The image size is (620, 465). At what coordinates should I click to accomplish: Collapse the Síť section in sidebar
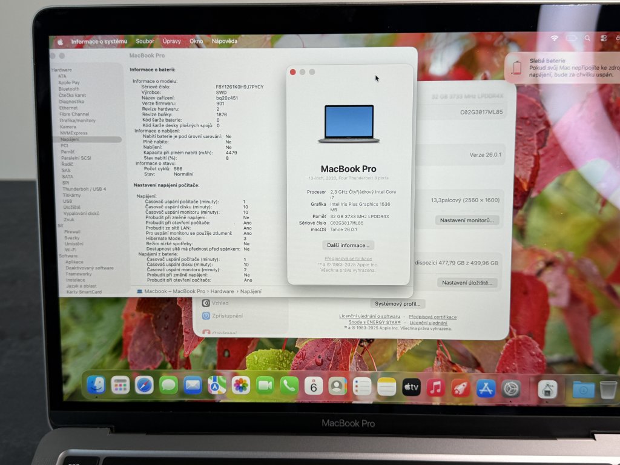61,225
